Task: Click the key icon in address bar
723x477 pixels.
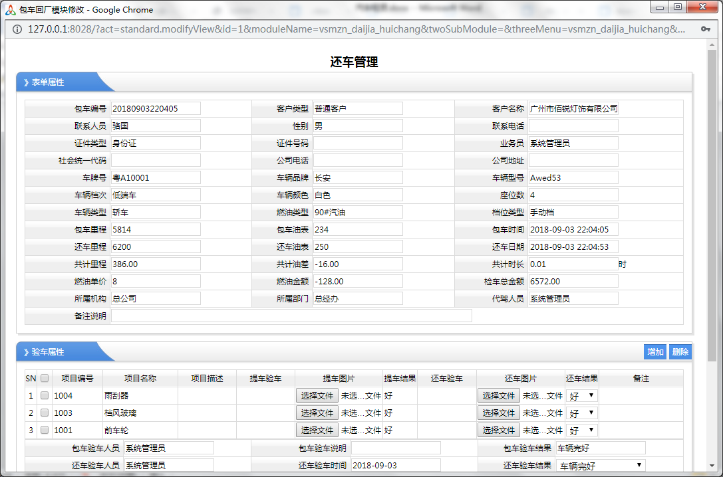Action: pyautogui.click(x=705, y=29)
